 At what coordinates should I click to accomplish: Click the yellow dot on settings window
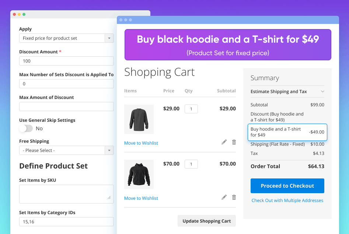point(19,14)
